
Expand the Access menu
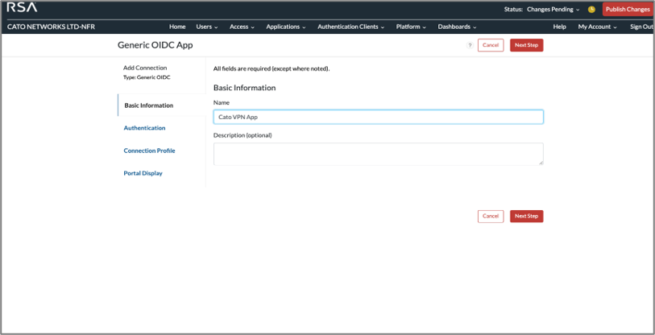pyautogui.click(x=242, y=27)
